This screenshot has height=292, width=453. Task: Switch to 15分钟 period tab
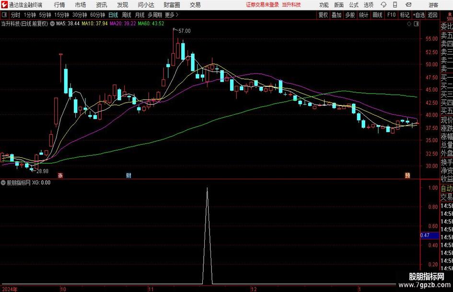pyautogui.click(x=61, y=15)
